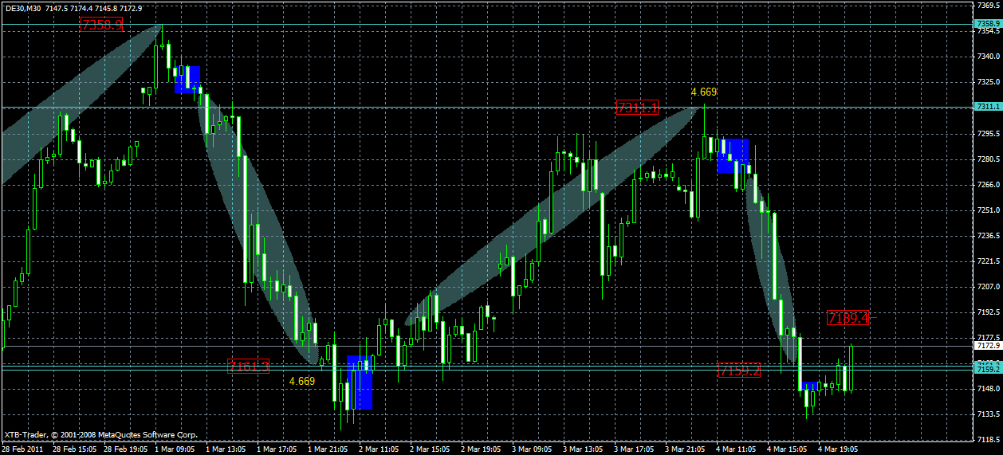Image resolution: width=1003 pixels, height=455 pixels.
Task: Select the small blue rectangle near 4 Mar 15:05
Action: click(x=809, y=386)
